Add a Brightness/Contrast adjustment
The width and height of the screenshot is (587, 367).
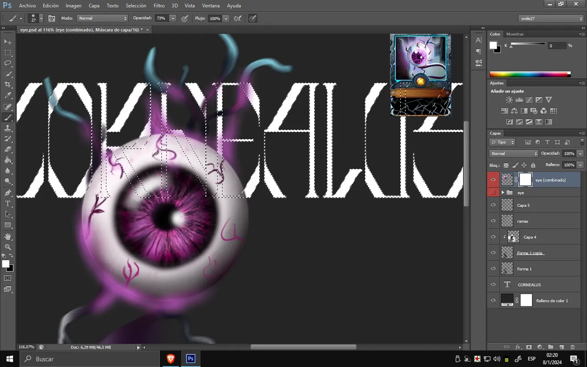[x=509, y=100]
